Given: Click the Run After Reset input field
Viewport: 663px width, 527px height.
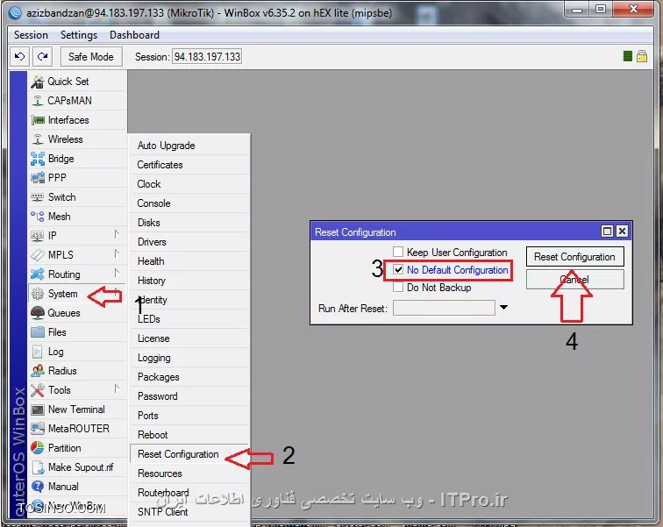Looking at the screenshot, I should (x=444, y=308).
